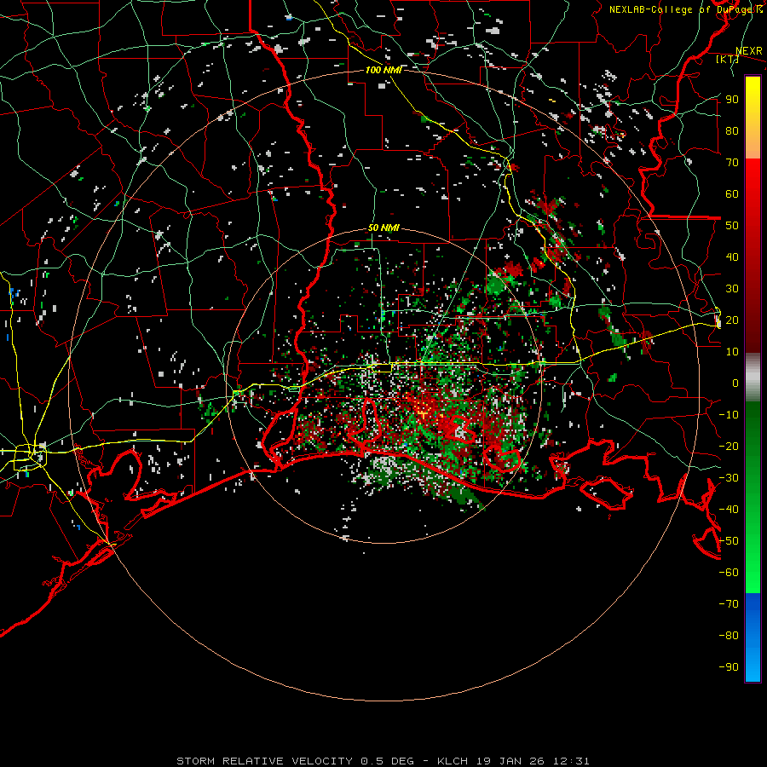Click the "12:31" timestamp text
Screen dimensions: 767x767
pyautogui.click(x=571, y=761)
